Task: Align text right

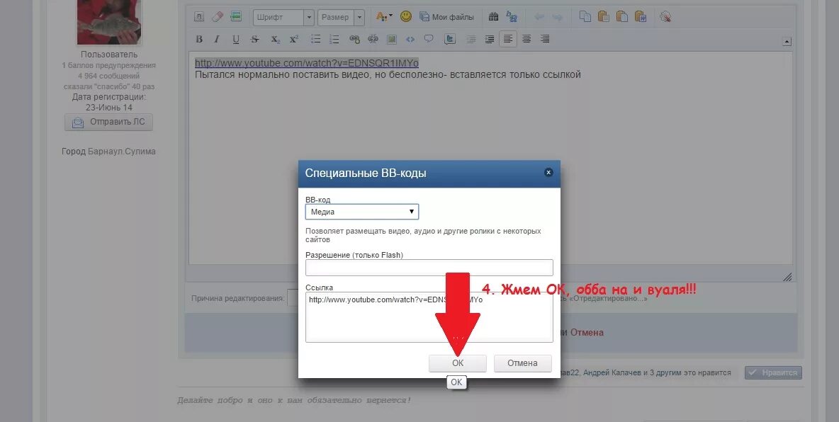Action: click(545, 39)
